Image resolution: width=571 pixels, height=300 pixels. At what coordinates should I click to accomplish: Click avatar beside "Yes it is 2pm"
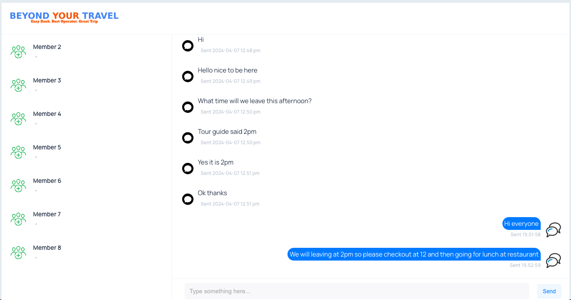[x=188, y=169]
